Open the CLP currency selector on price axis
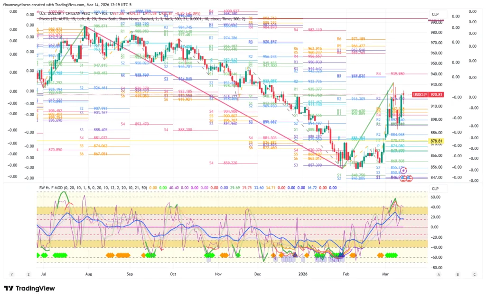This screenshot has width=486, height=298. (435, 15)
